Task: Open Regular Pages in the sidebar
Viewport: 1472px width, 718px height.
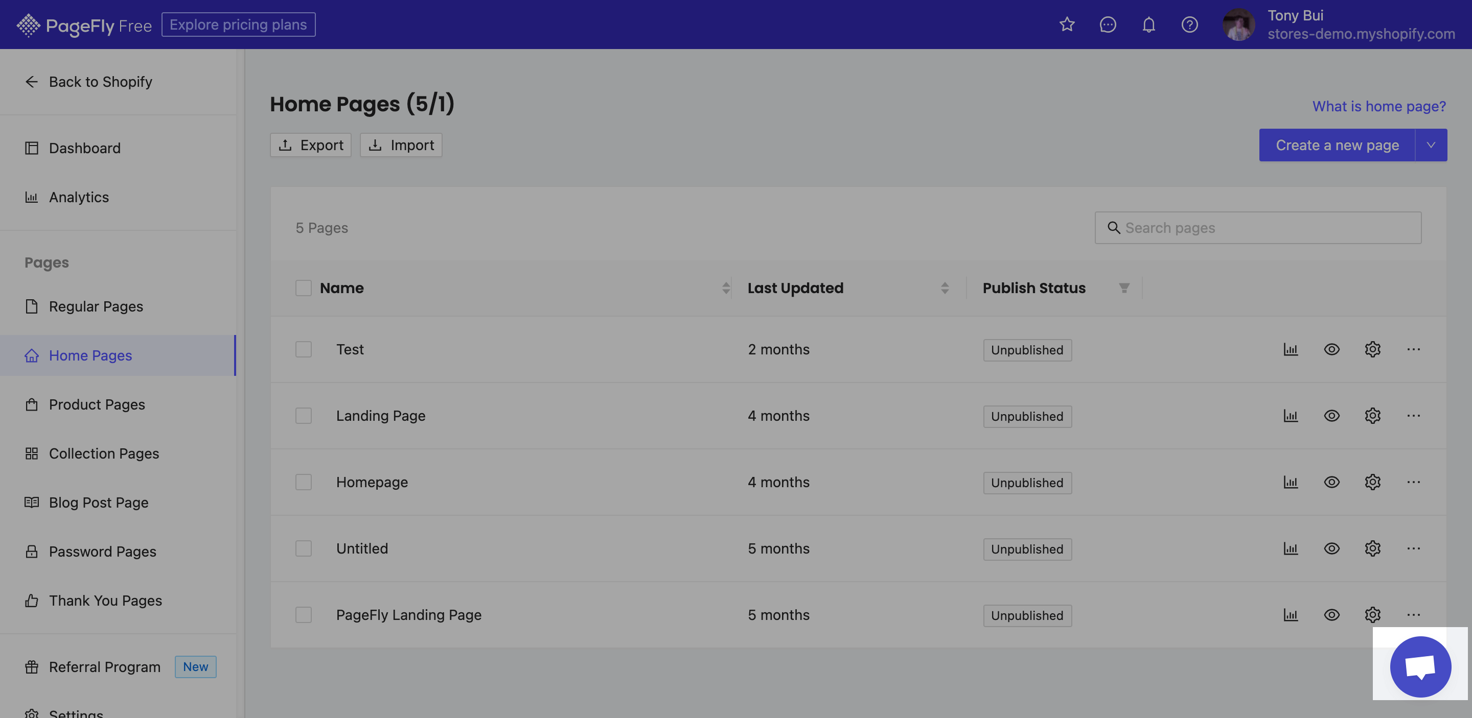Action: (x=118, y=306)
